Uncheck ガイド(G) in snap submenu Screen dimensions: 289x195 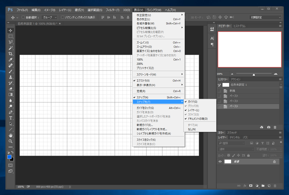(x=192, y=102)
